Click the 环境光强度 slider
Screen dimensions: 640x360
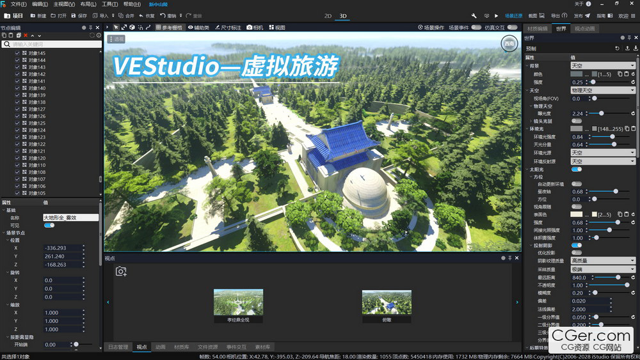[x=612, y=137]
